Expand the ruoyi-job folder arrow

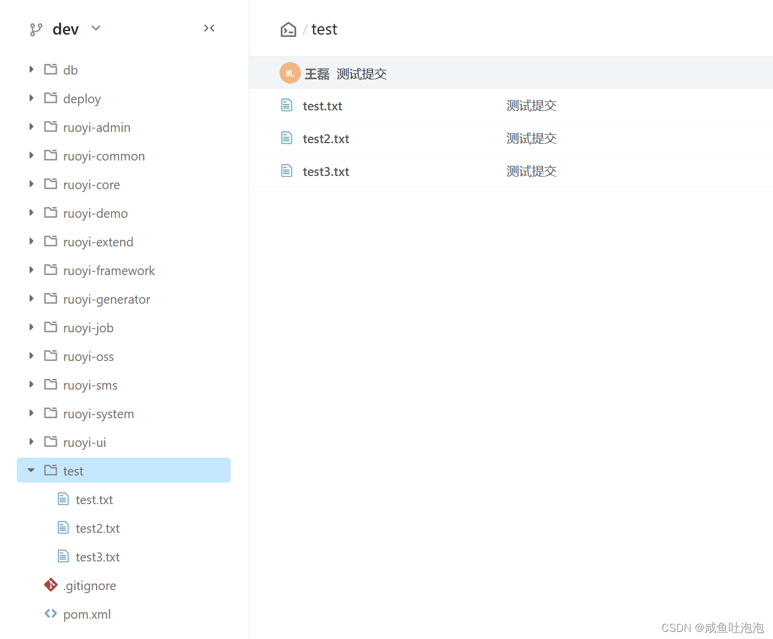(32, 328)
